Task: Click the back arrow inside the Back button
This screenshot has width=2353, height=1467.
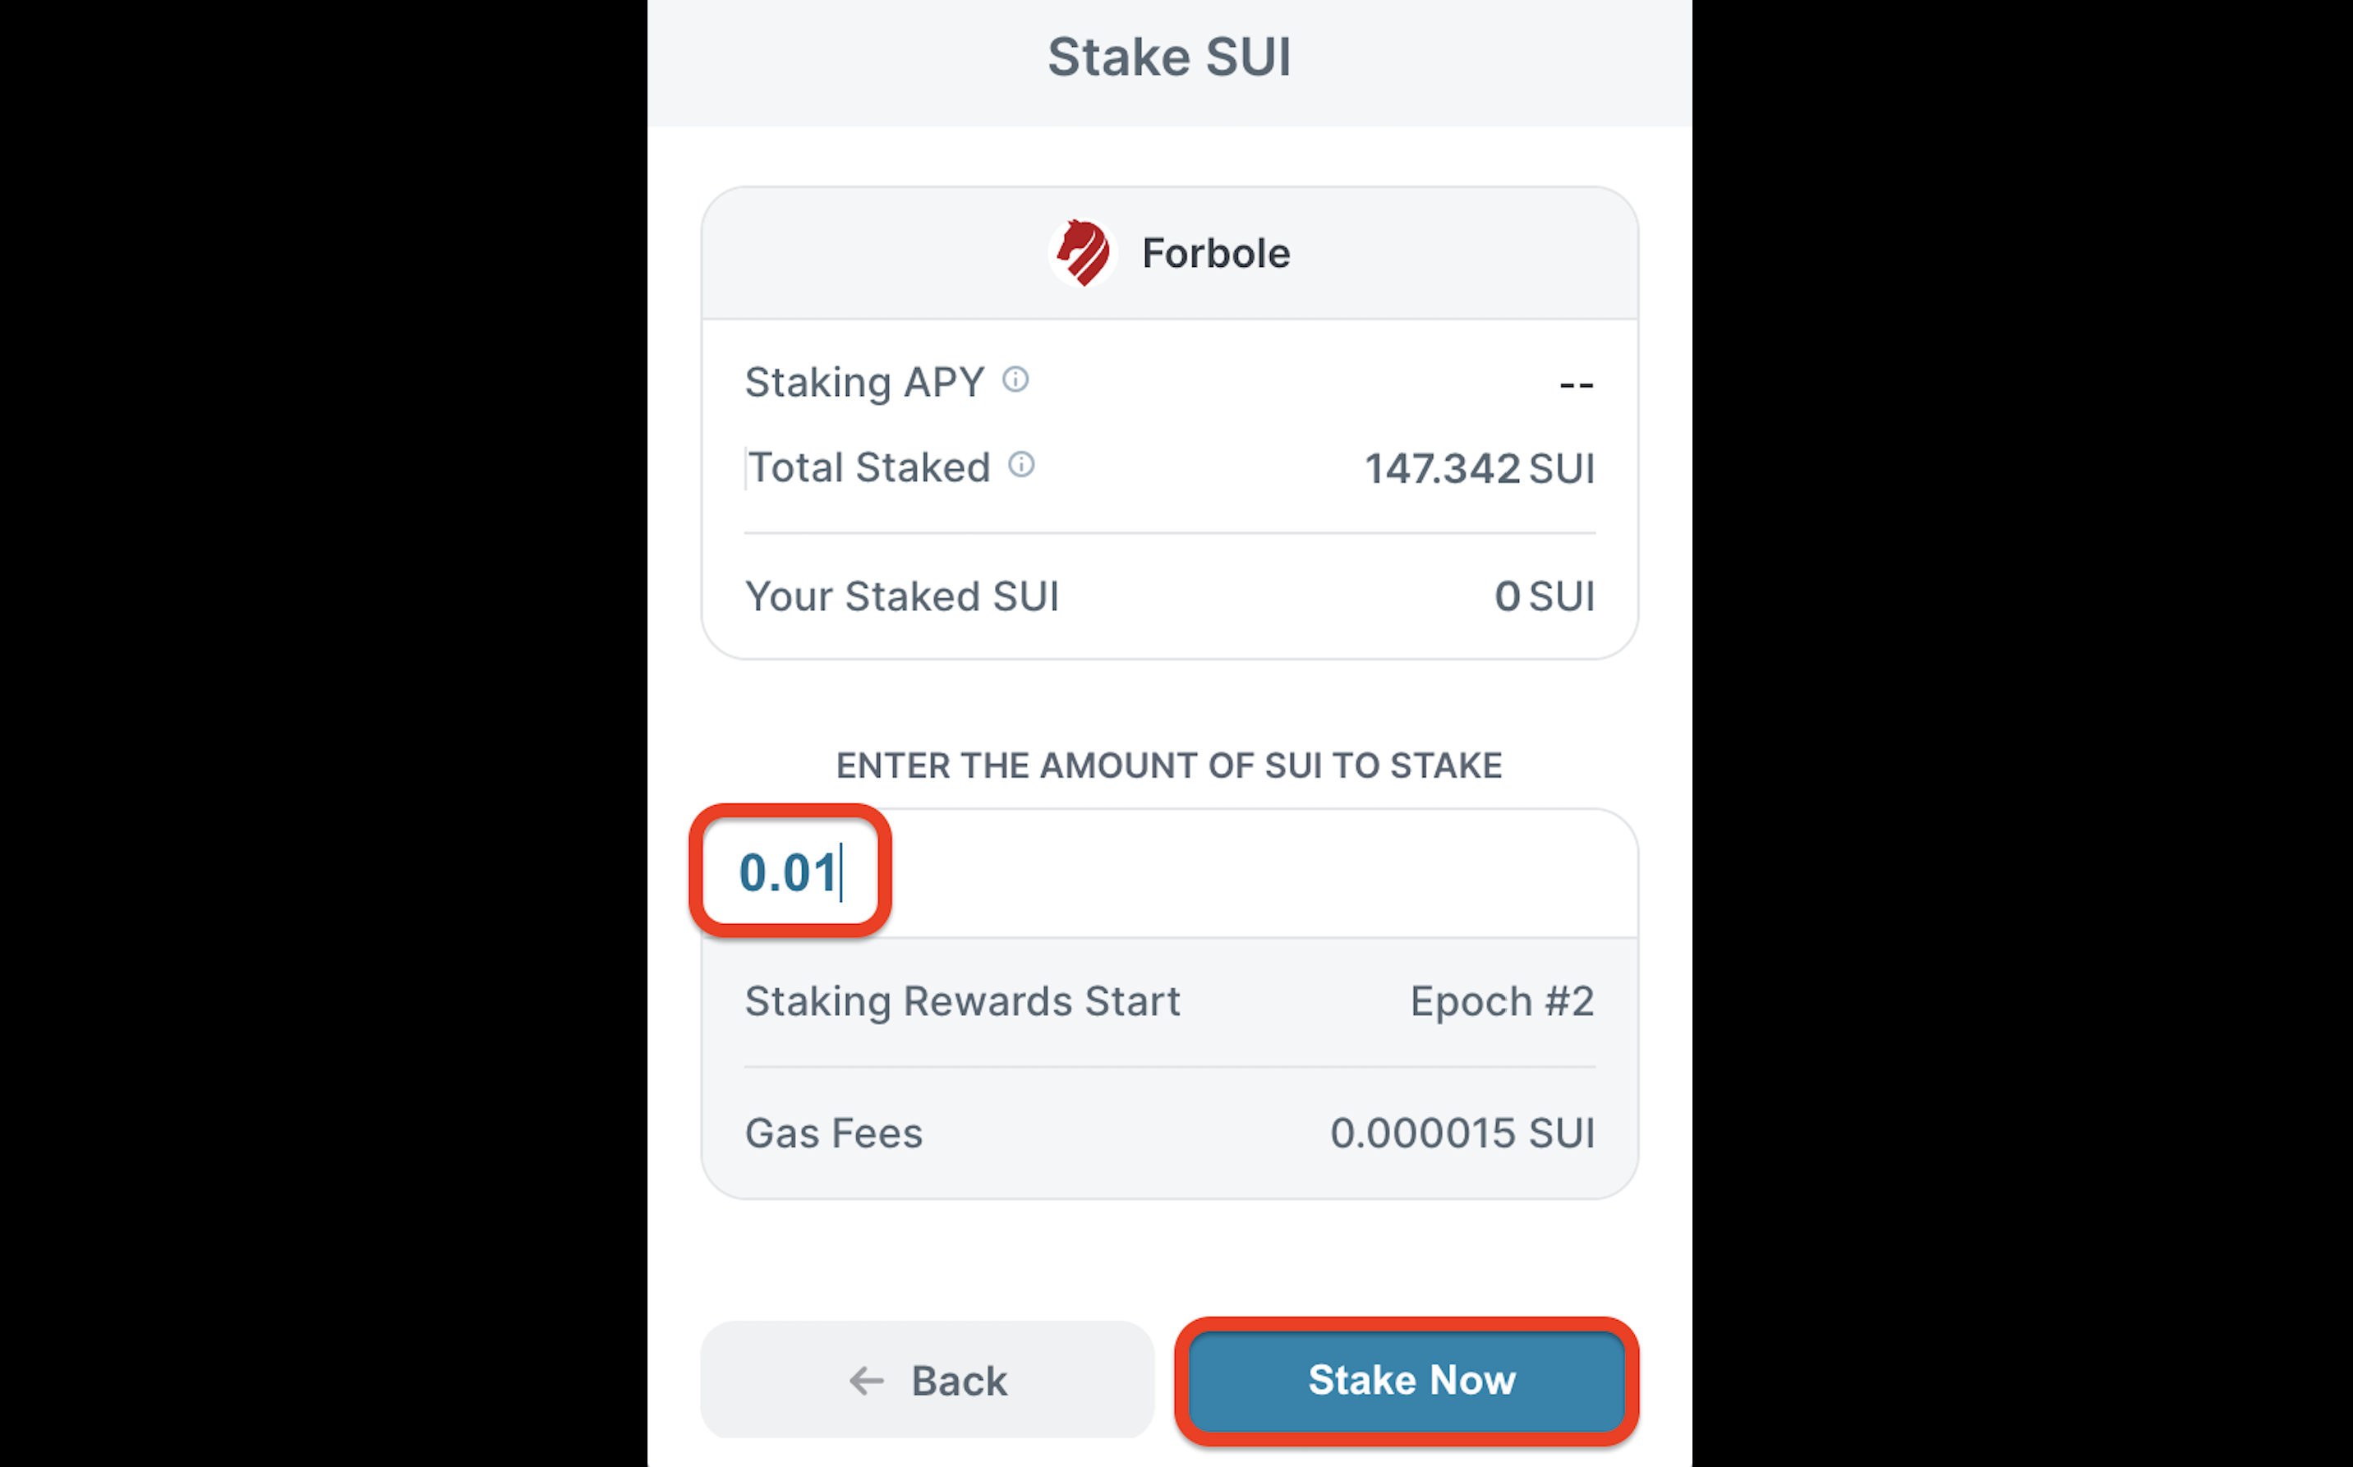Action: [x=867, y=1381]
